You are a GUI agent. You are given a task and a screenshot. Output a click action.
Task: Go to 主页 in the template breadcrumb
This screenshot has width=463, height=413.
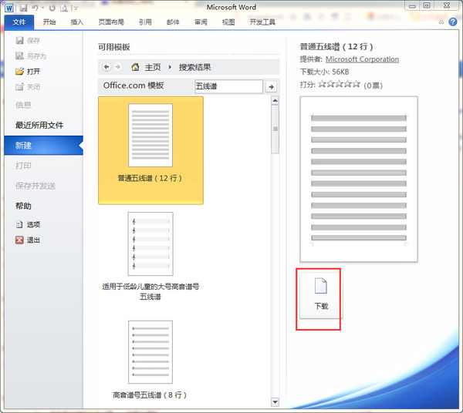click(153, 67)
